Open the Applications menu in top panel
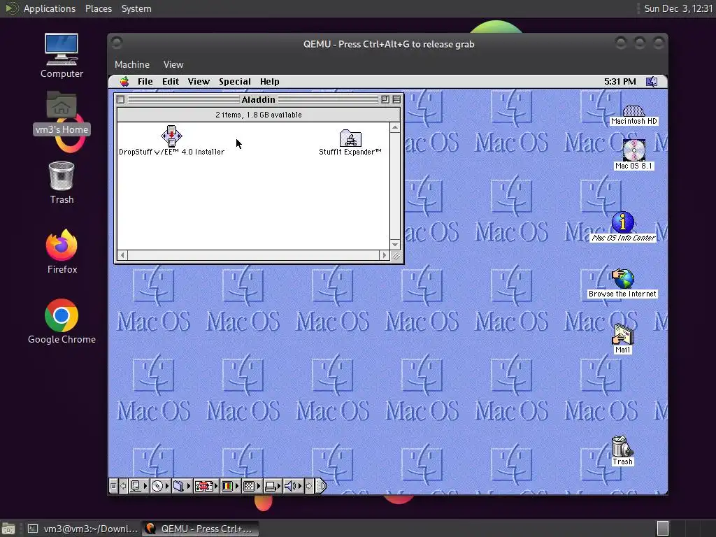The image size is (716, 537). [x=50, y=8]
